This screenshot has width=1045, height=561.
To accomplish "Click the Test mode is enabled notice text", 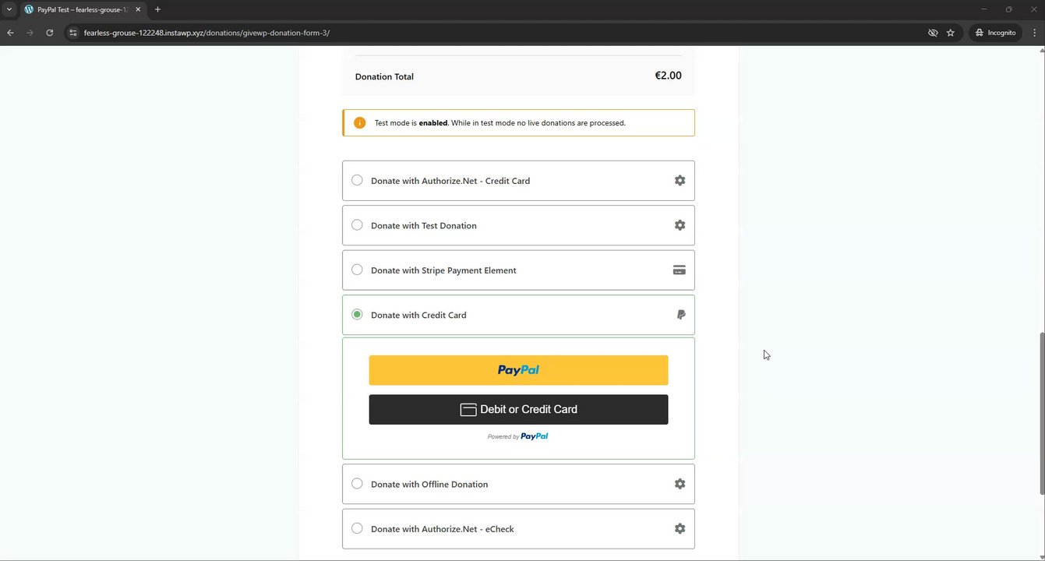I will click(x=500, y=123).
